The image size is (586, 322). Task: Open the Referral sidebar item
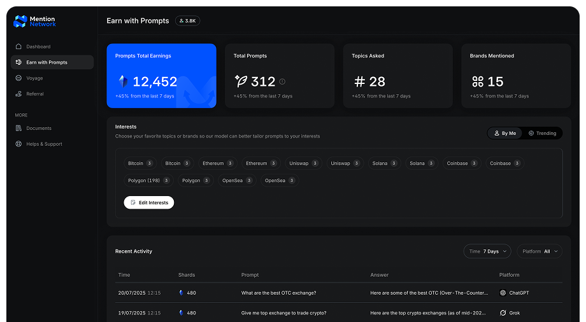coord(35,94)
